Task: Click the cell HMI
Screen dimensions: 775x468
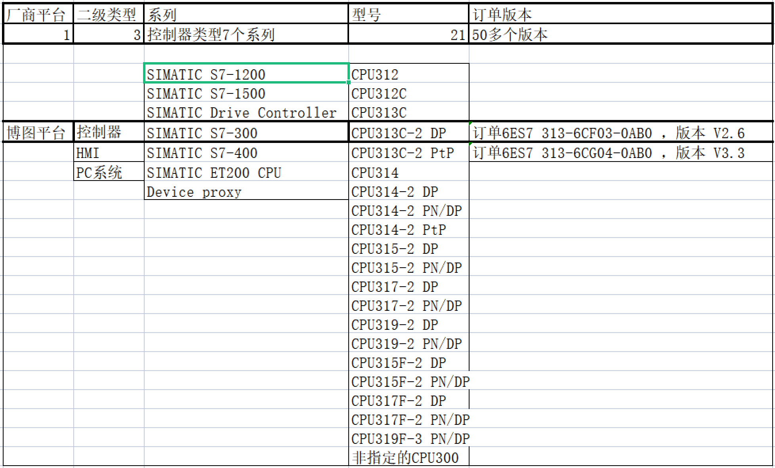Action: pos(109,152)
